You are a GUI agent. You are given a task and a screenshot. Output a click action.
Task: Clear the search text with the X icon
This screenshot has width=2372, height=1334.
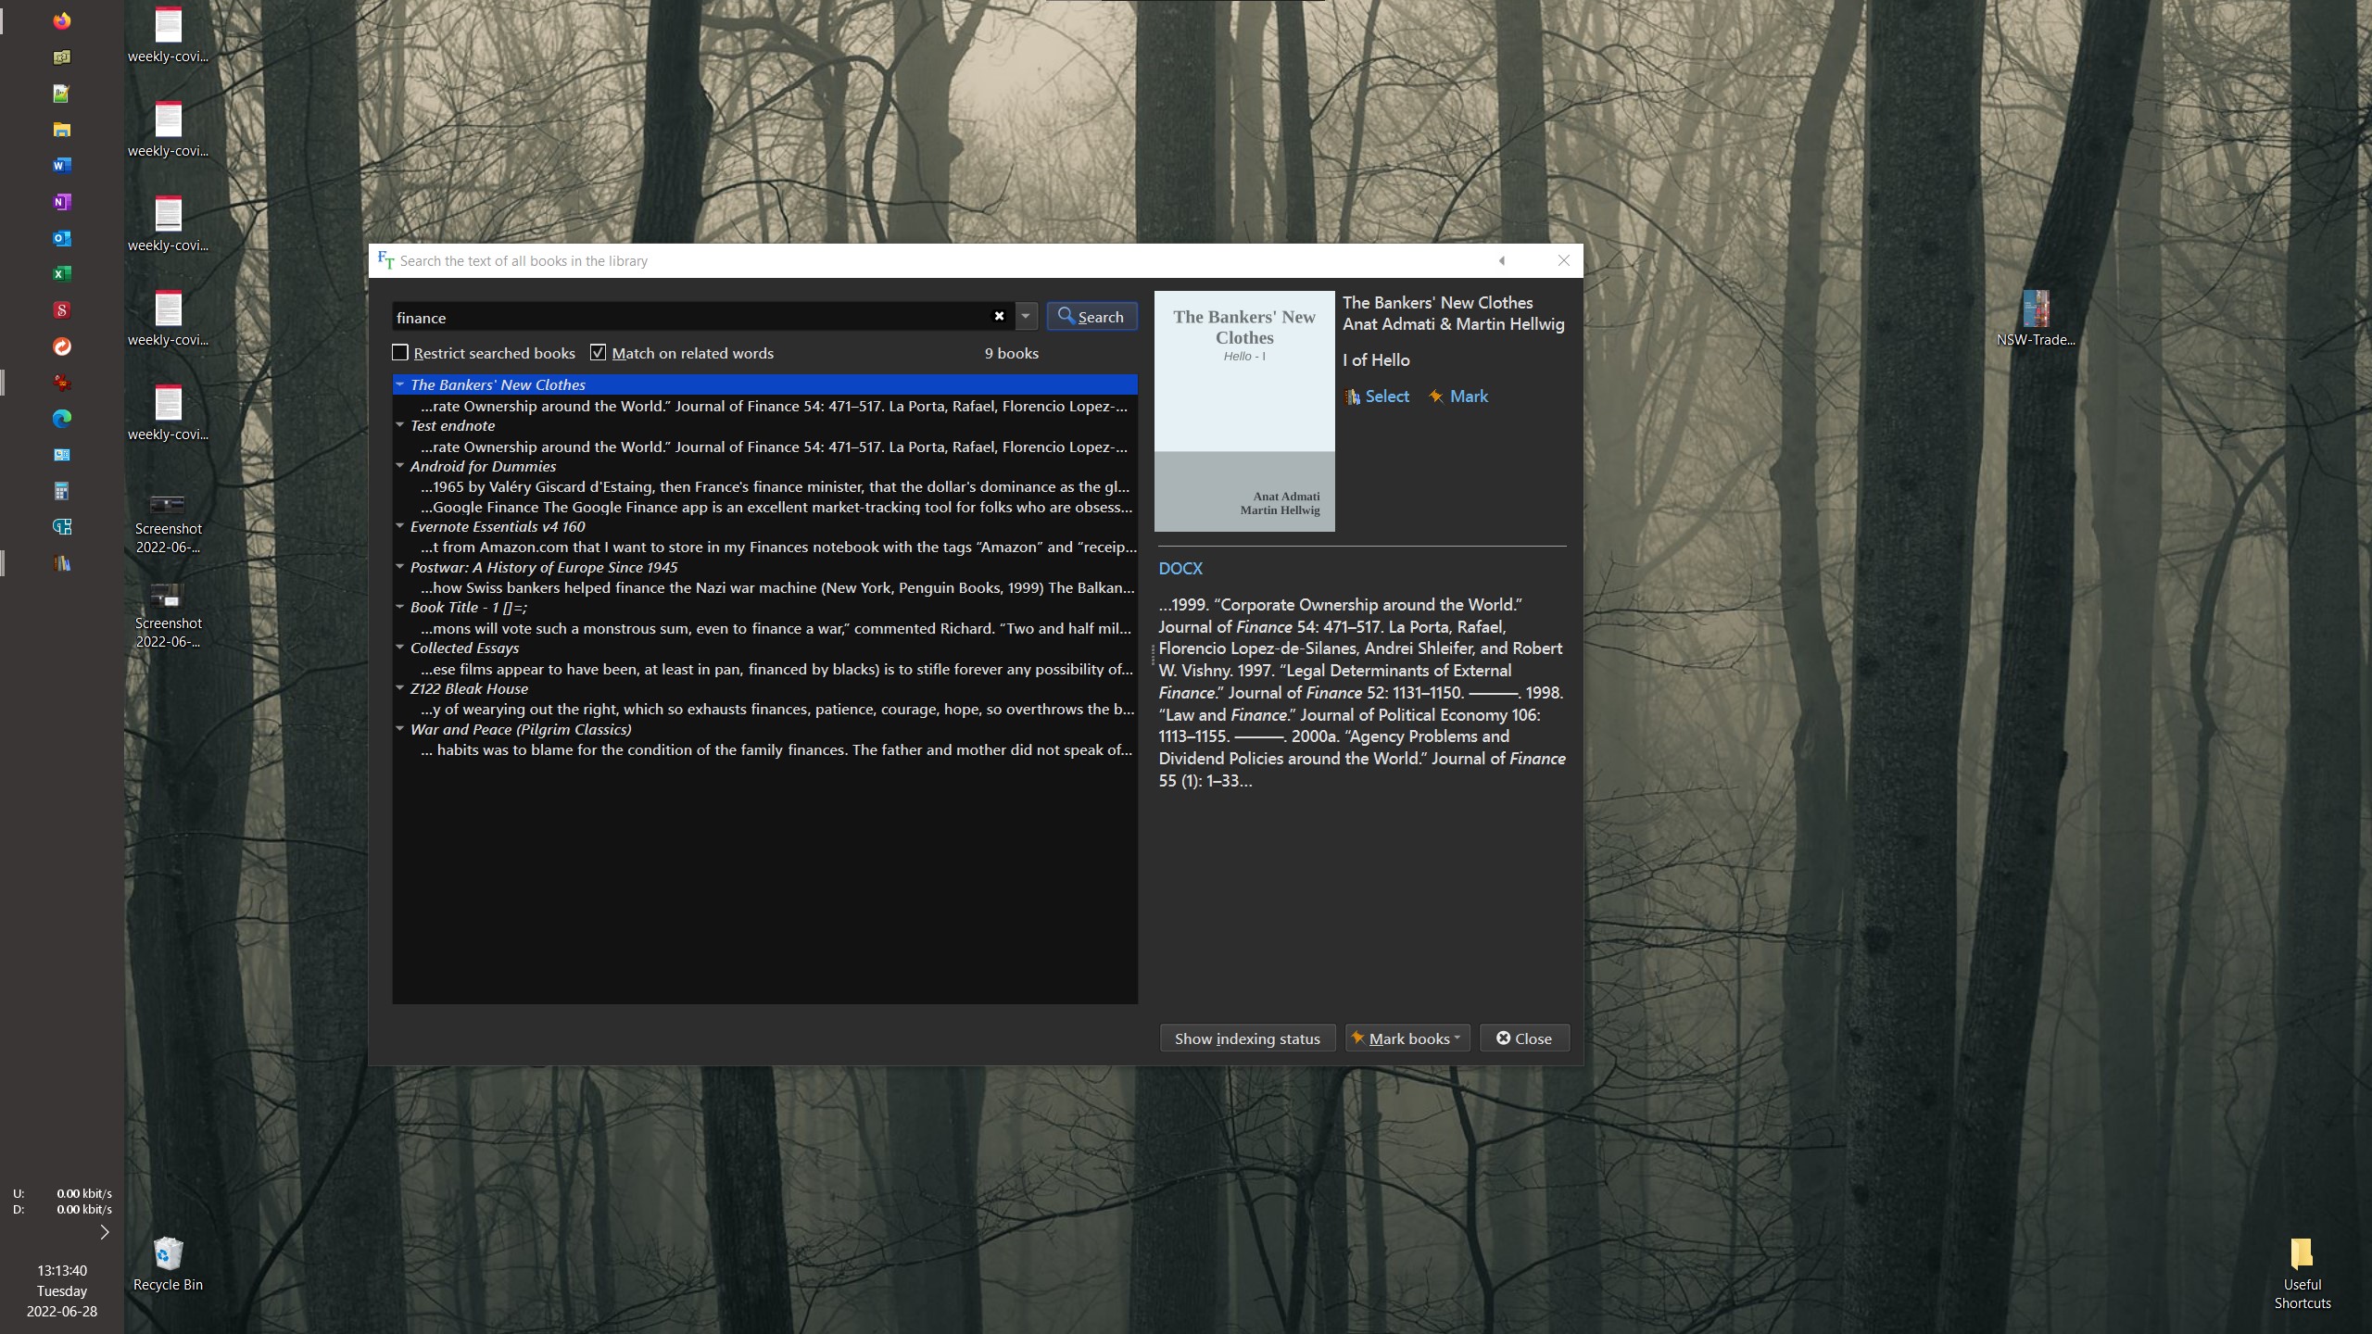click(x=999, y=317)
